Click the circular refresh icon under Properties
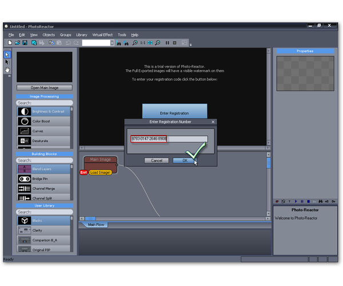This screenshot has width=343, height=286. click(284, 201)
